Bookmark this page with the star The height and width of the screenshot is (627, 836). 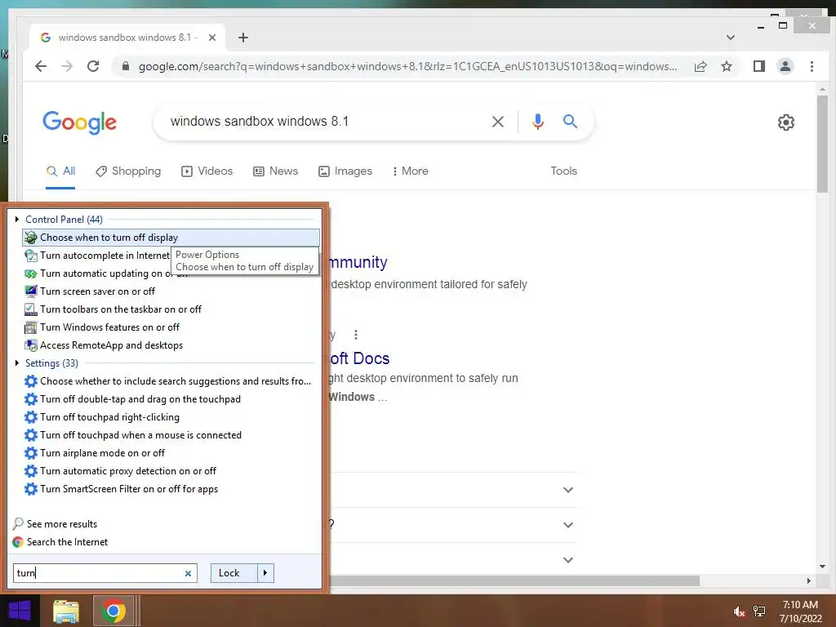tap(726, 66)
